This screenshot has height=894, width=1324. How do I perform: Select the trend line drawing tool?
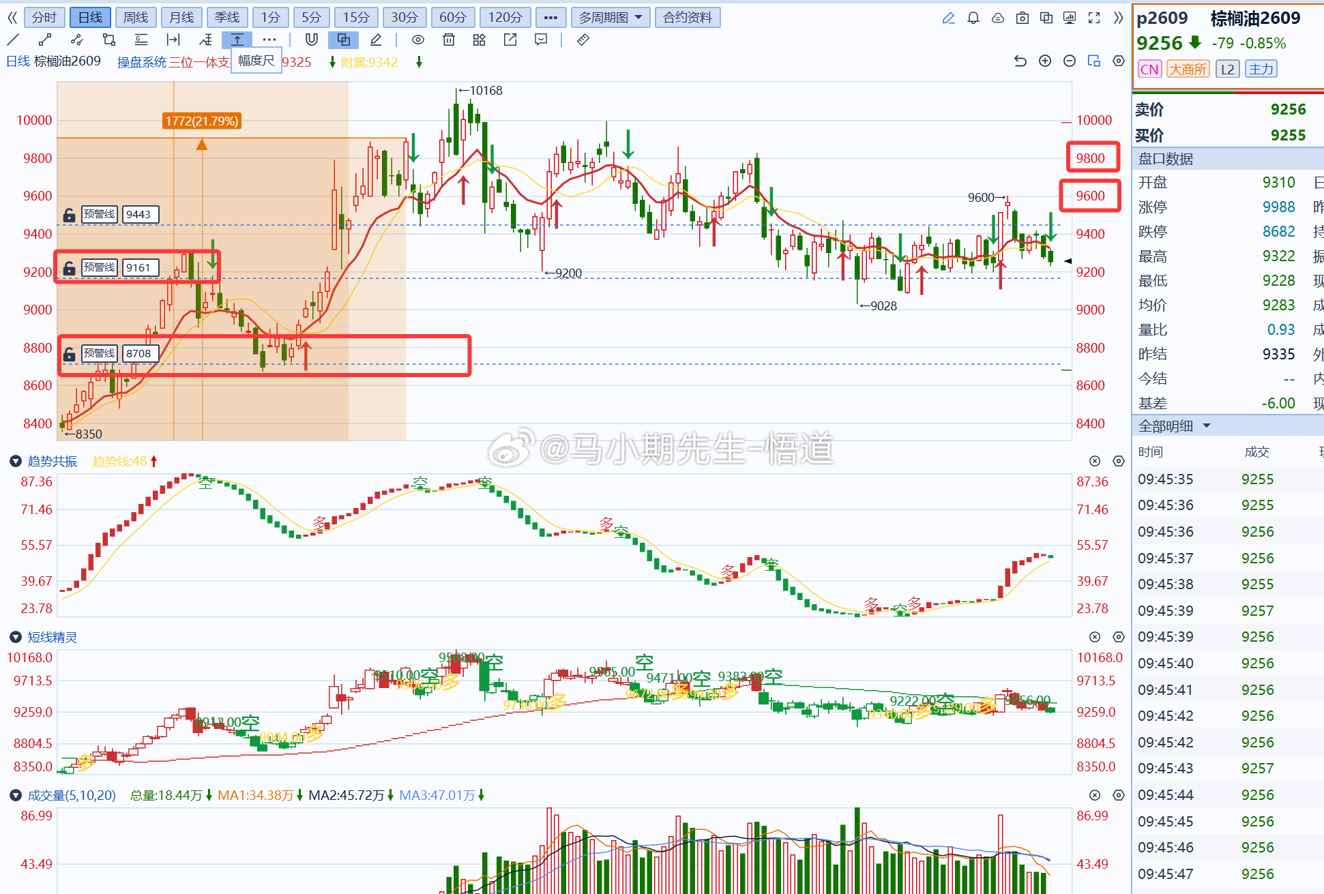point(13,40)
